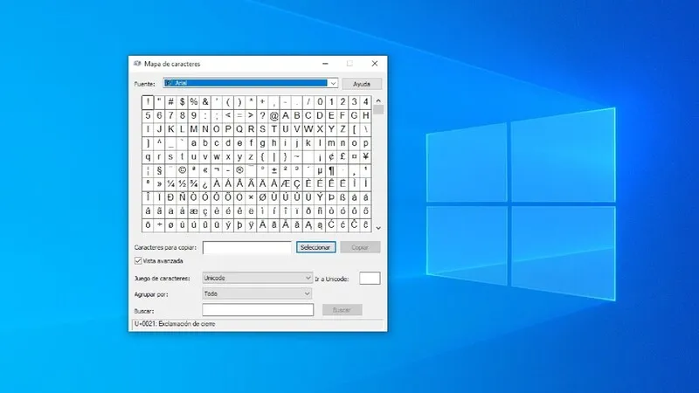Select the uppercase W cell
This screenshot has height=393, width=699.
pos(308,129)
